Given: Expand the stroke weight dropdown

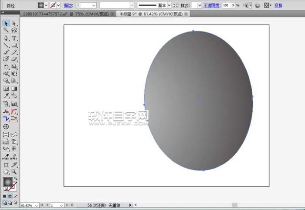Looking at the screenshot, I should pyautogui.click(x=94, y=6).
